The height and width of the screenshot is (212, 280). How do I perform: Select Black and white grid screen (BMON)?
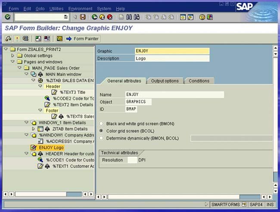click(x=101, y=124)
